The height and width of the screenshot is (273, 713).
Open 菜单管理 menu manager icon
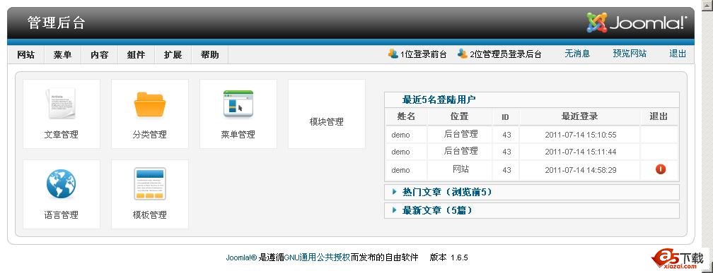pos(238,104)
